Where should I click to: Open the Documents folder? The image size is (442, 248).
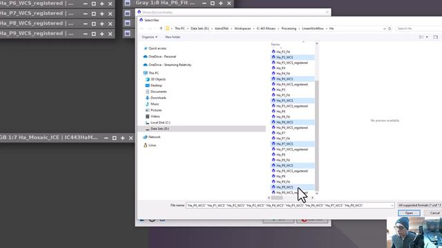click(158, 92)
